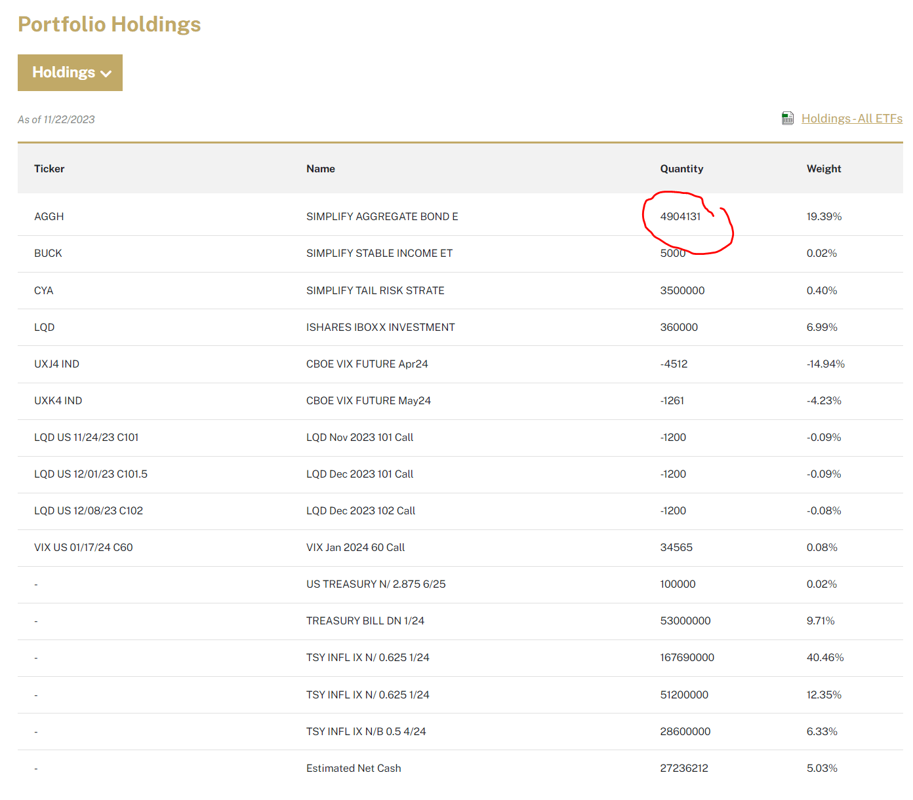Select weight value -14.94%
913x800 pixels.
(x=826, y=364)
